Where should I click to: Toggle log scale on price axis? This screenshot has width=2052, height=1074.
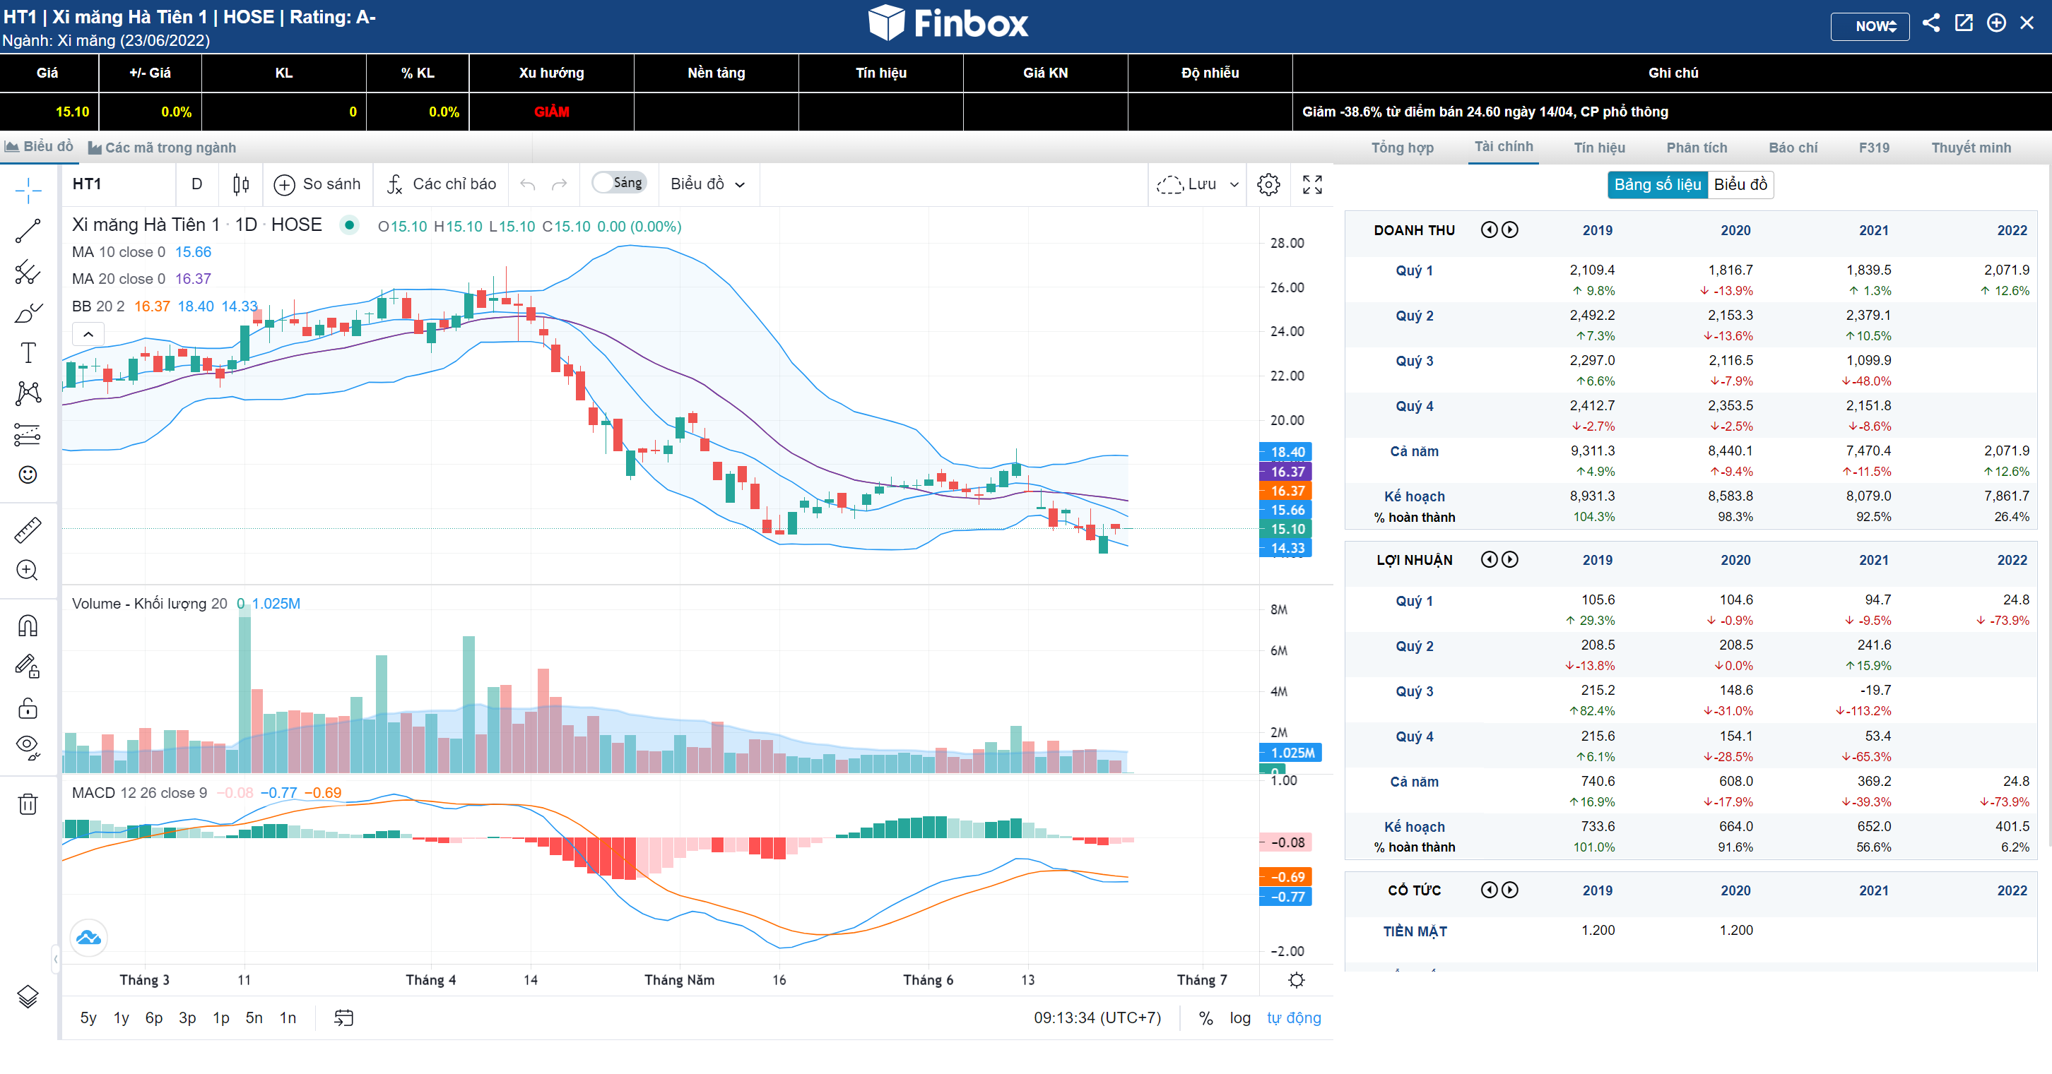point(1239,1018)
